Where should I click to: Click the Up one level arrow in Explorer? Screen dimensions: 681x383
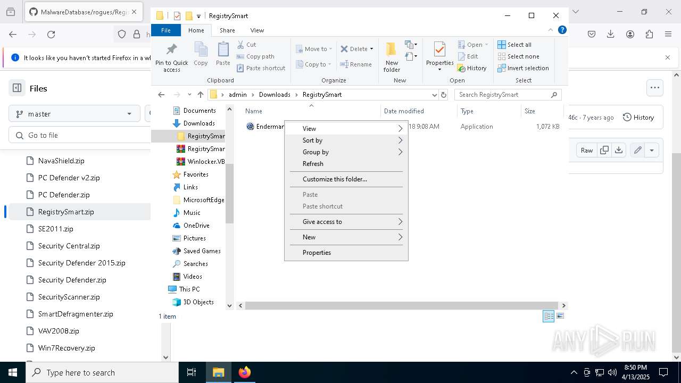tap(200, 95)
